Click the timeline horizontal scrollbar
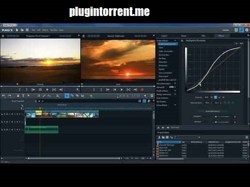Viewport: 250px width, 187px height. 74,158
